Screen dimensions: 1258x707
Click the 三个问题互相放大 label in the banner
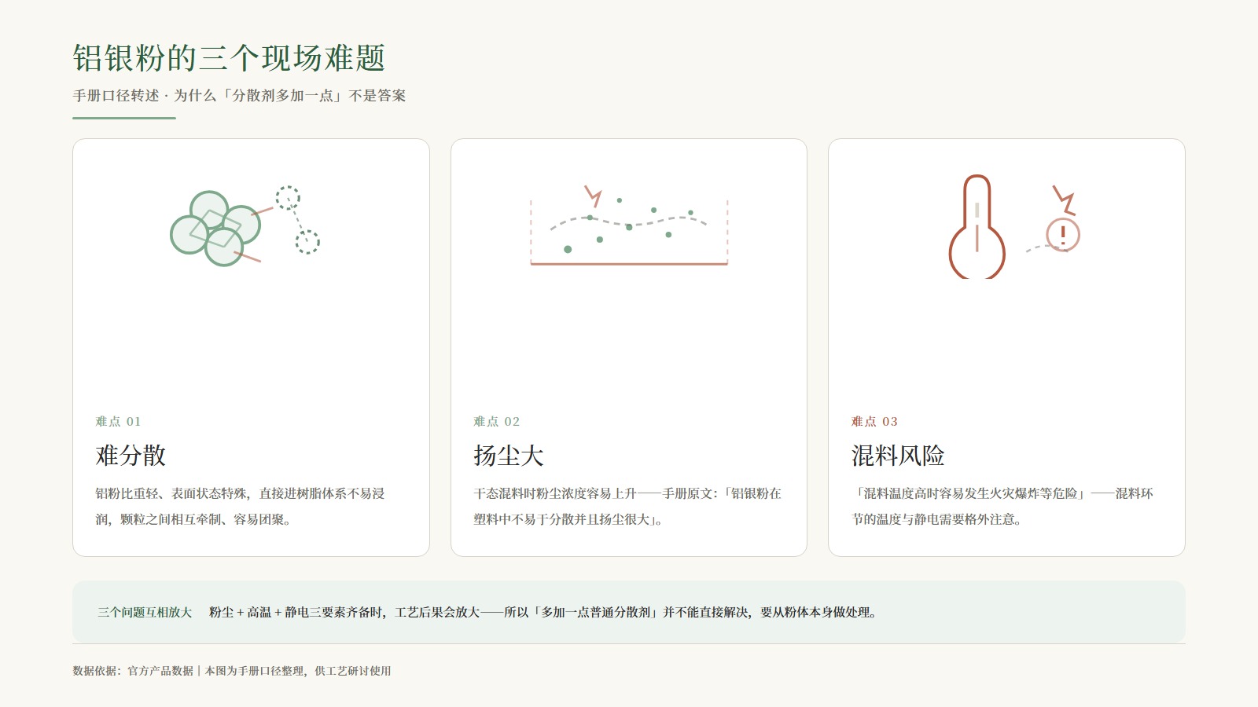pos(145,613)
